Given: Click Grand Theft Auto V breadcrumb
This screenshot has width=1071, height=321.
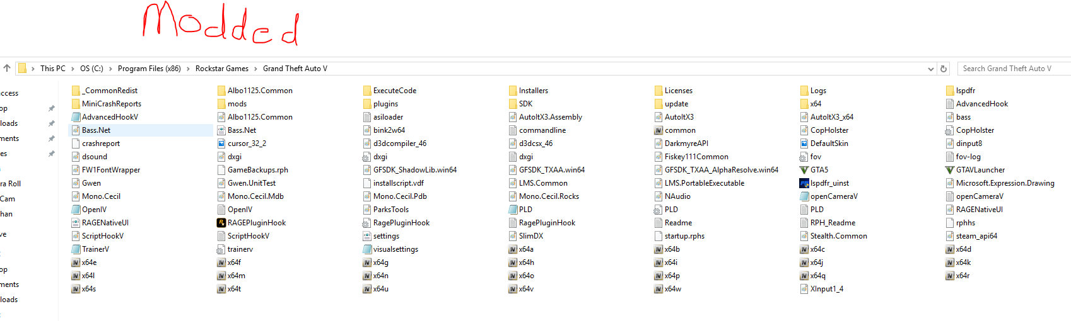Looking at the screenshot, I should (295, 69).
